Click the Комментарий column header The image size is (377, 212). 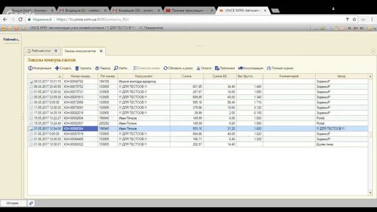click(x=289, y=76)
